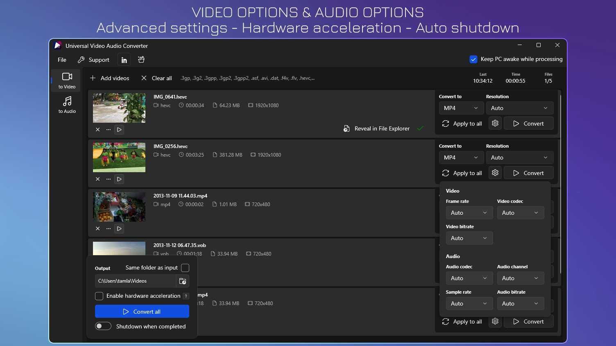
Task: Convert IMG_0256.hevc
Action: [529, 173]
